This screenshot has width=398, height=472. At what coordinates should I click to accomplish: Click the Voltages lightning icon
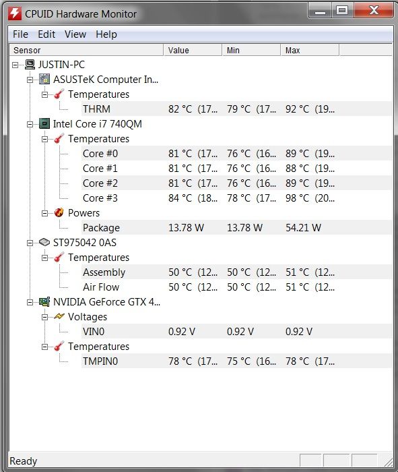coord(59,317)
